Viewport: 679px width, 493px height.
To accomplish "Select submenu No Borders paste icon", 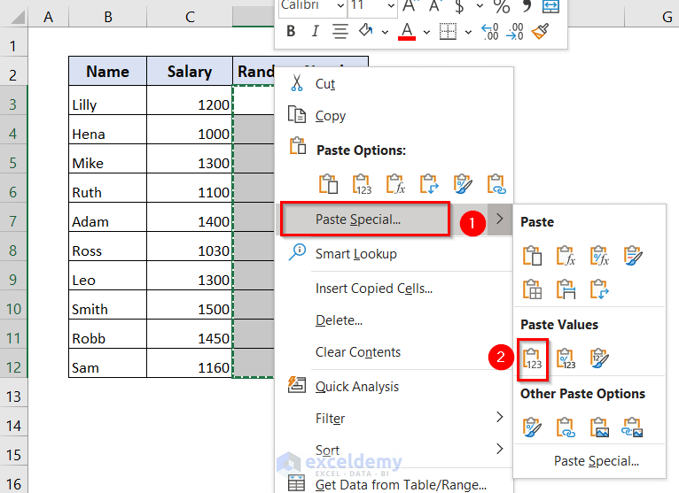I will (x=532, y=289).
